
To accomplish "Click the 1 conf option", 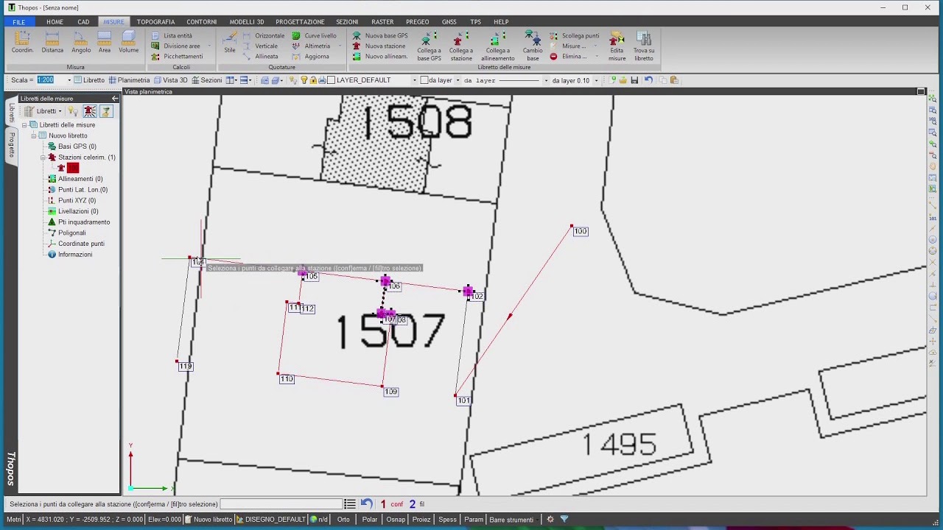I will [391, 504].
